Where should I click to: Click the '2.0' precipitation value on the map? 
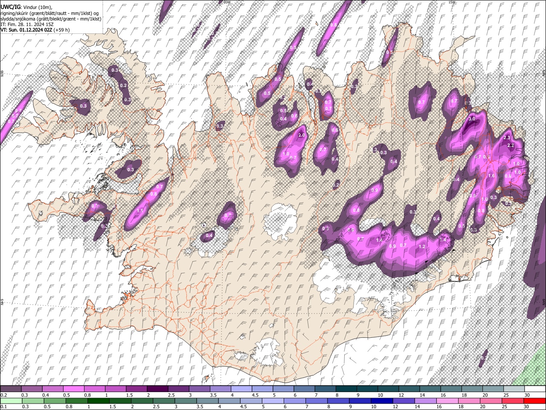[302, 135]
